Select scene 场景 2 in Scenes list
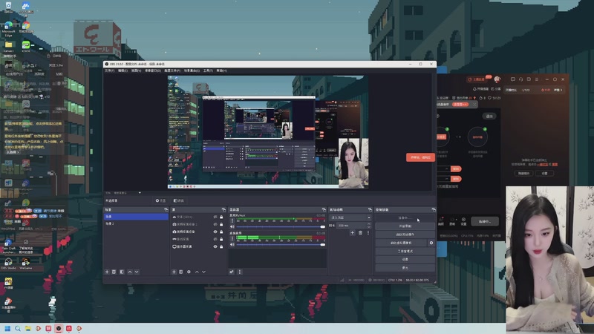Viewport: 594px width, 334px height. click(x=137, y=224)
